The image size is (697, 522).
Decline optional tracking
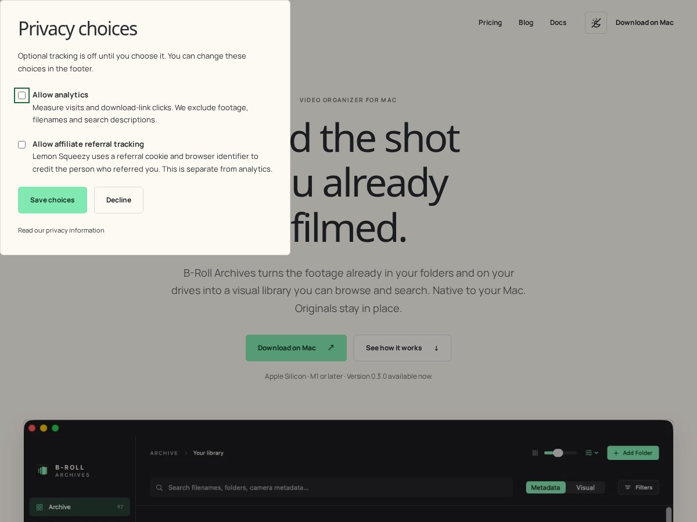[118, 200]
